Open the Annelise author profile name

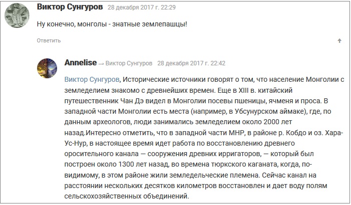pos(81,63)
